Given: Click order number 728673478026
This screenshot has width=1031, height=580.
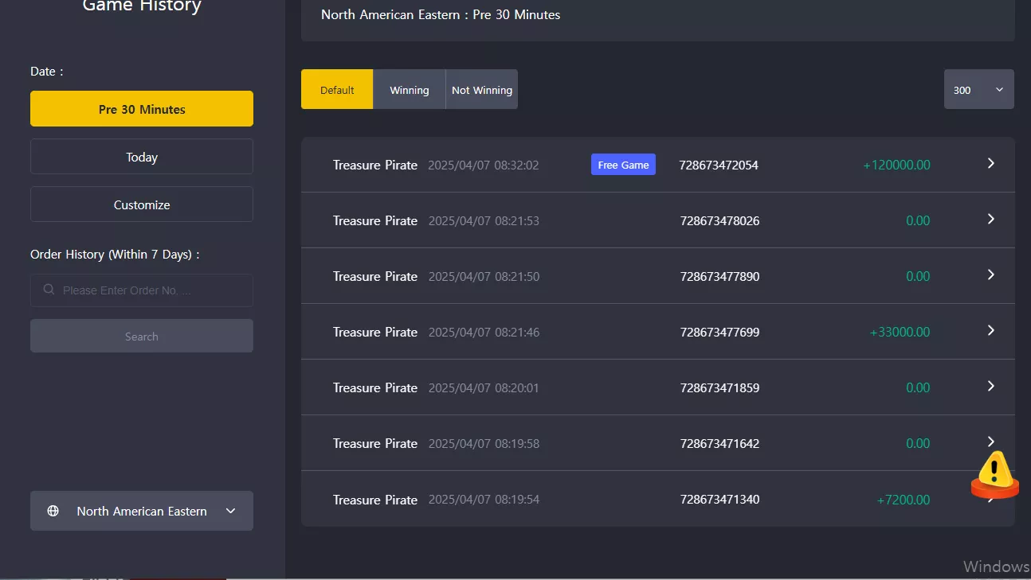Looking at the screenshot, I should pos(720,221).
